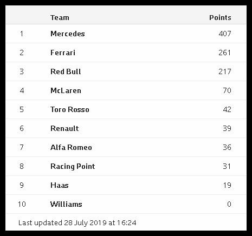Open the Ferrari team entry

coord(63,53)
